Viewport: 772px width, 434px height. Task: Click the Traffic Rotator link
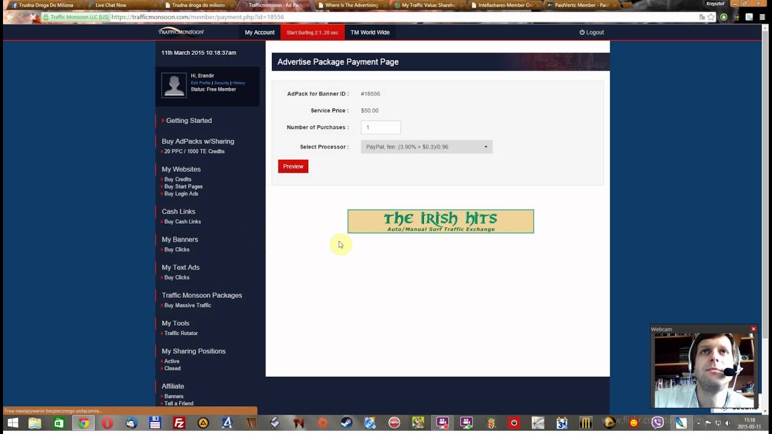pyautogui.click(x=181, y=333)
